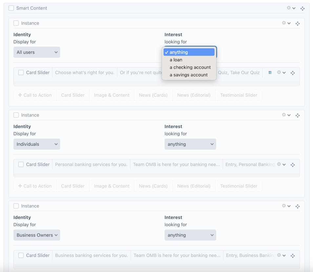The height and width of the screenshot is (272, 313).
Task: Click small blue icon in Take Our Quiz row
Action: pos(270,73)
